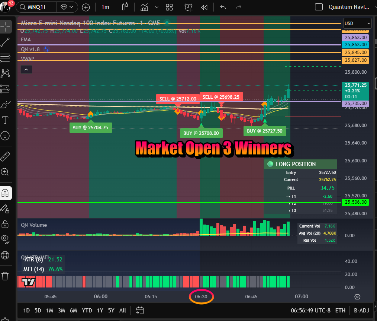The width and height of the screenshot is (377, 321).
Task: Start bar replay mode
Action: tap(204, 7)
